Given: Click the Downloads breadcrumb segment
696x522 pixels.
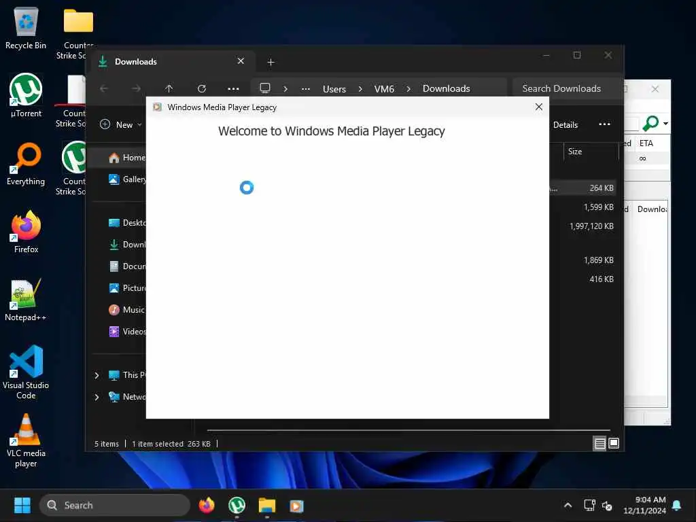Looking at the screenshot, I should pos(446,88).
